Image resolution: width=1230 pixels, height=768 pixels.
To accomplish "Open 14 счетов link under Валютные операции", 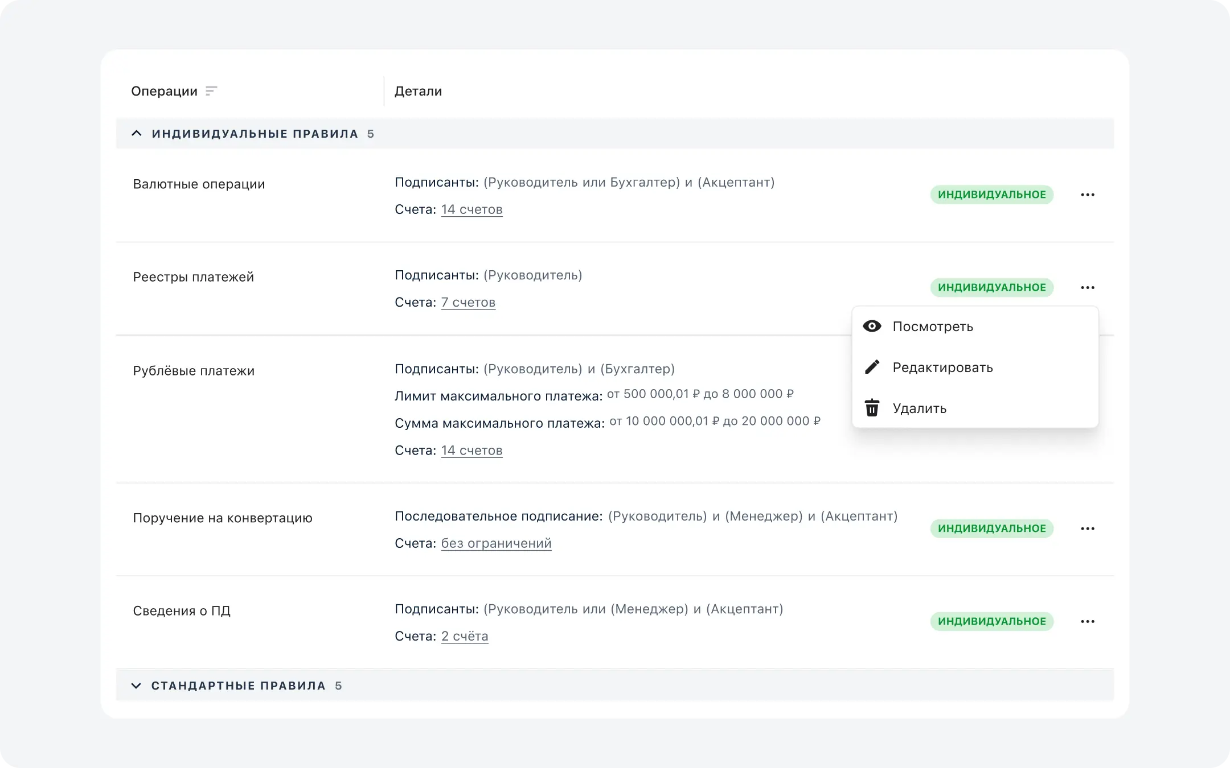I will [x=471, y=209].
